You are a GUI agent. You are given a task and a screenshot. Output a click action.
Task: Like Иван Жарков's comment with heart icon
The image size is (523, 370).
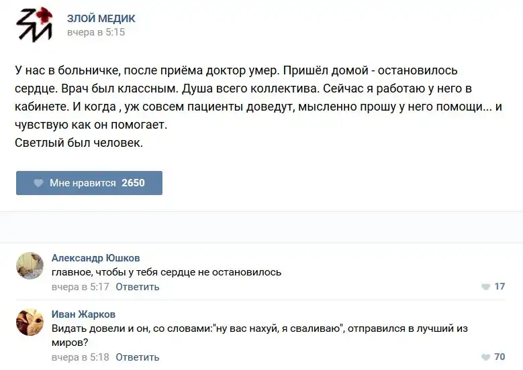[x=485, y=357]
